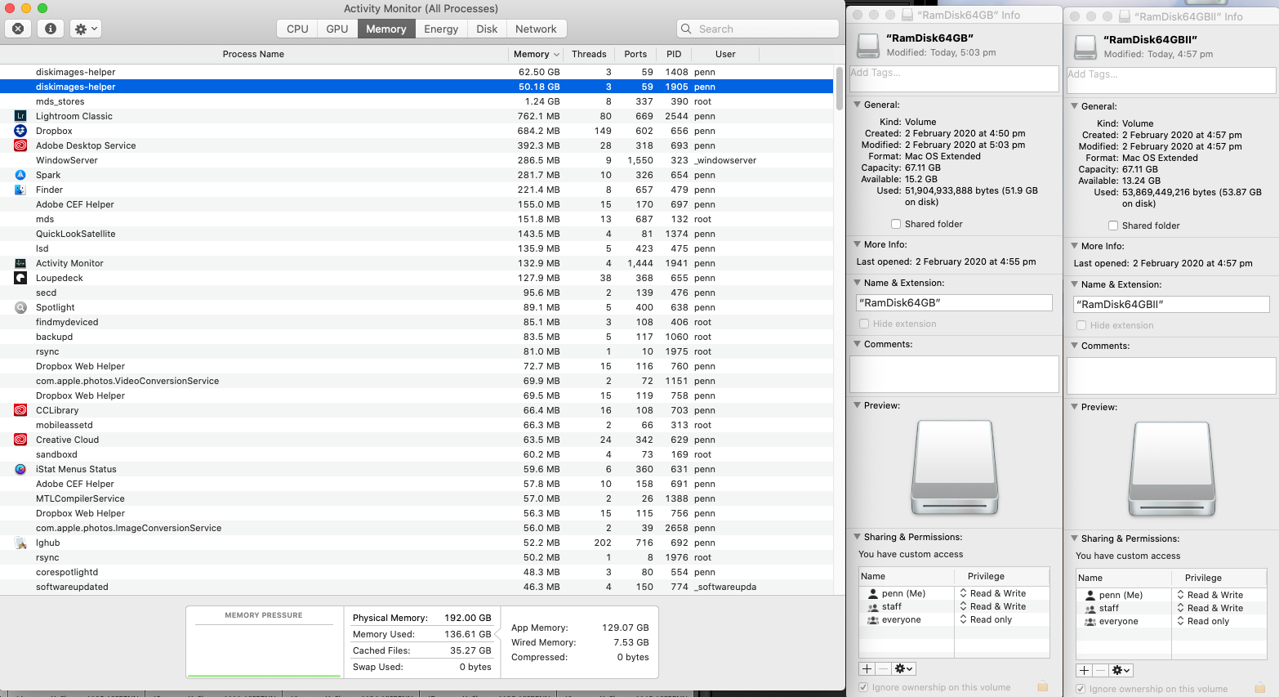
Task: Select diskimages-helper row with 62.50 GB
Action: click(x=417, y=72)
